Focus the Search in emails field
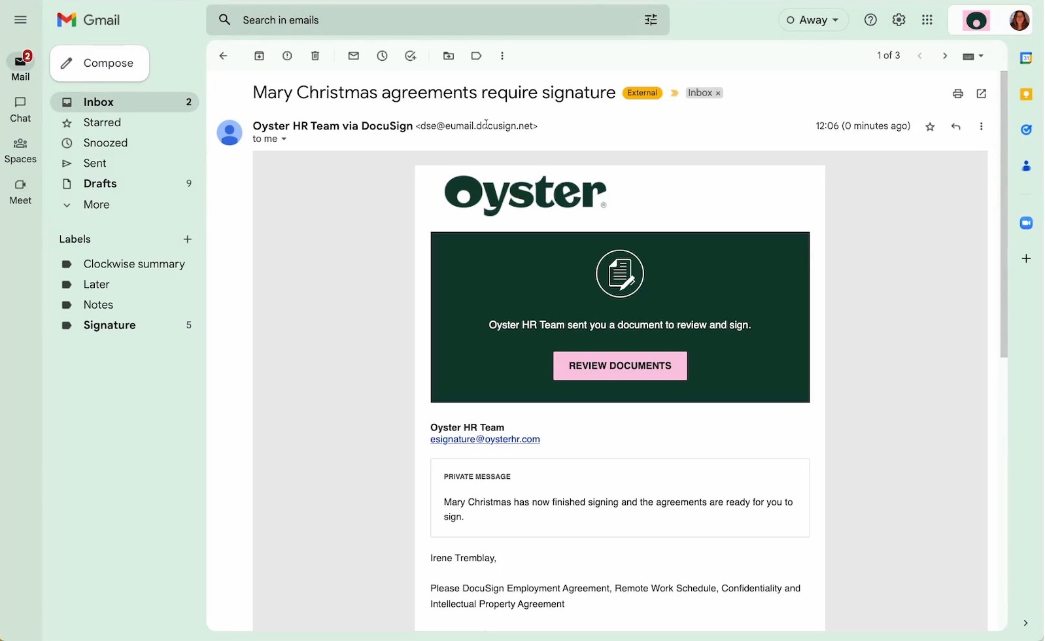 point(437,20)
